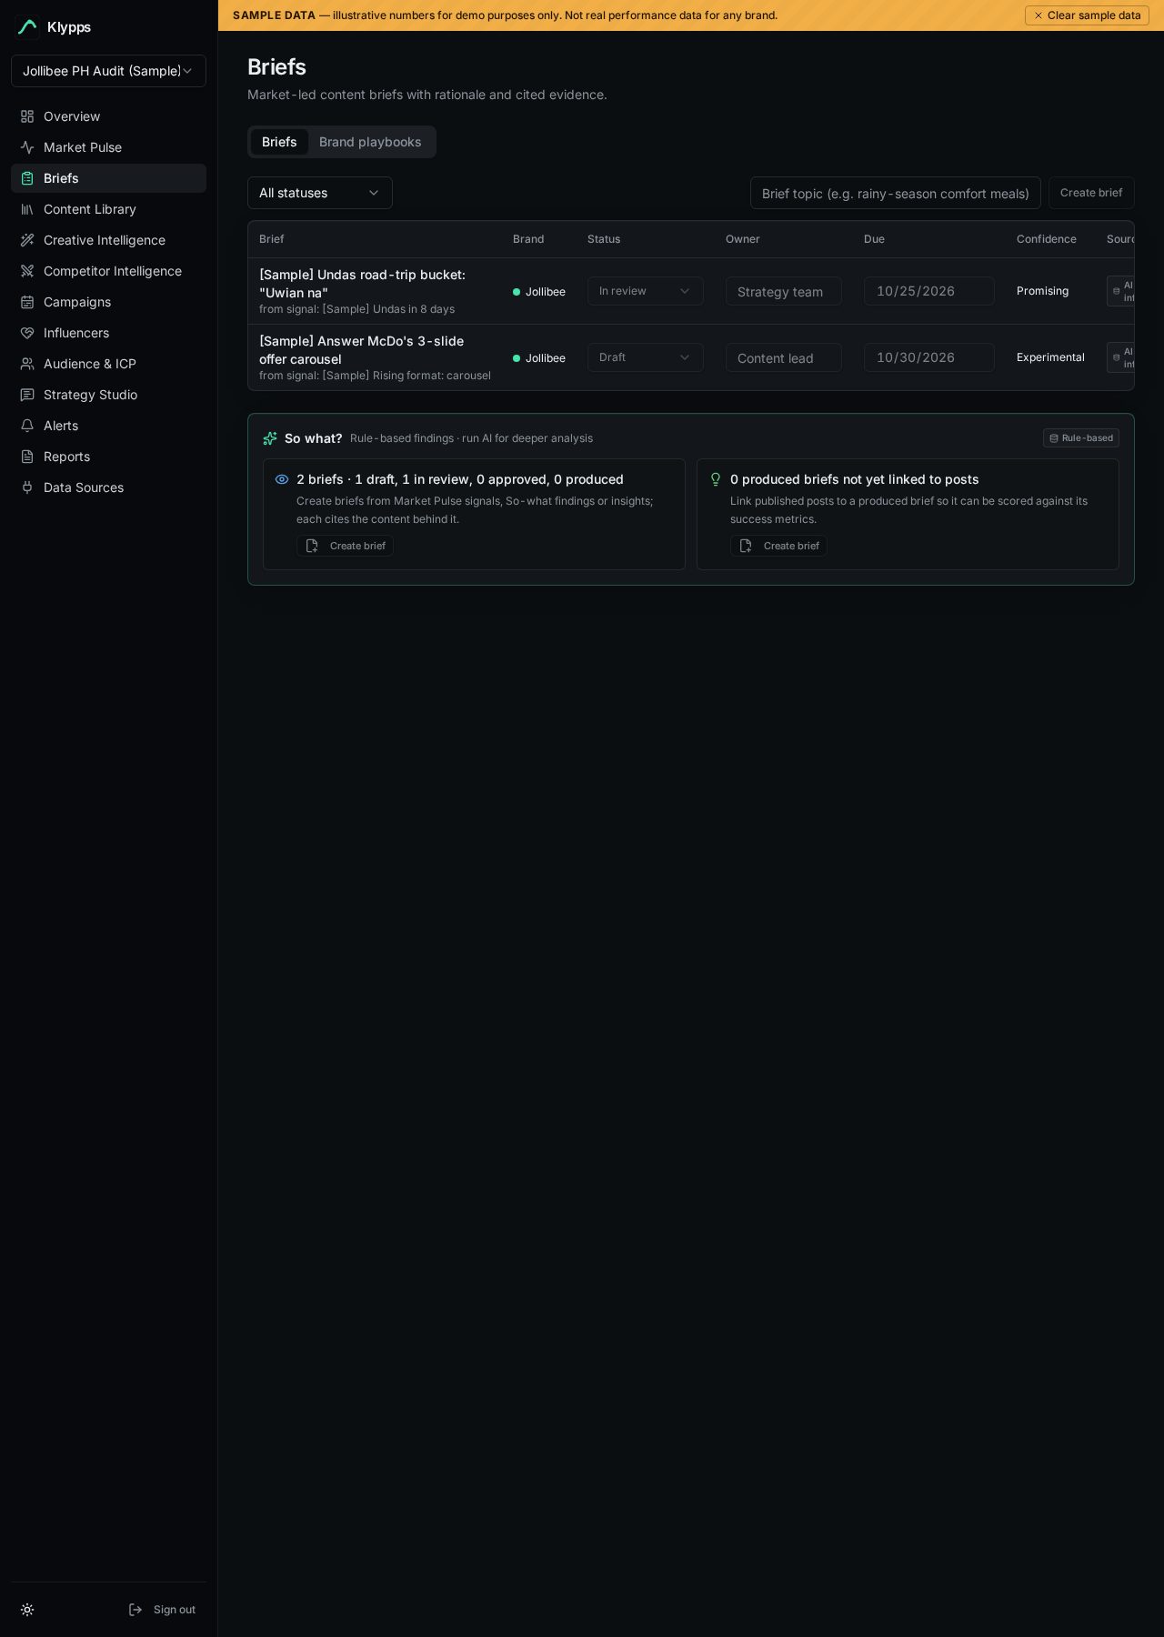Open the All statuses filter dropdown
Viewport: 1164px width, 1637px height.
(x=320, y=193)
